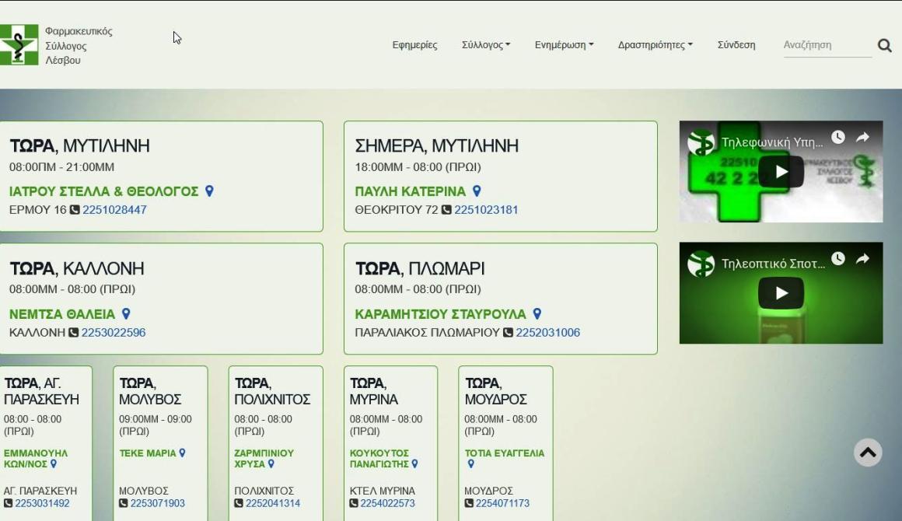Open ΕΜΜΑΝΟΥΗΛ ΚΩΝ/ΝΟΣ pharmacy link
The image size is (902, 521).
coord(36,458)
